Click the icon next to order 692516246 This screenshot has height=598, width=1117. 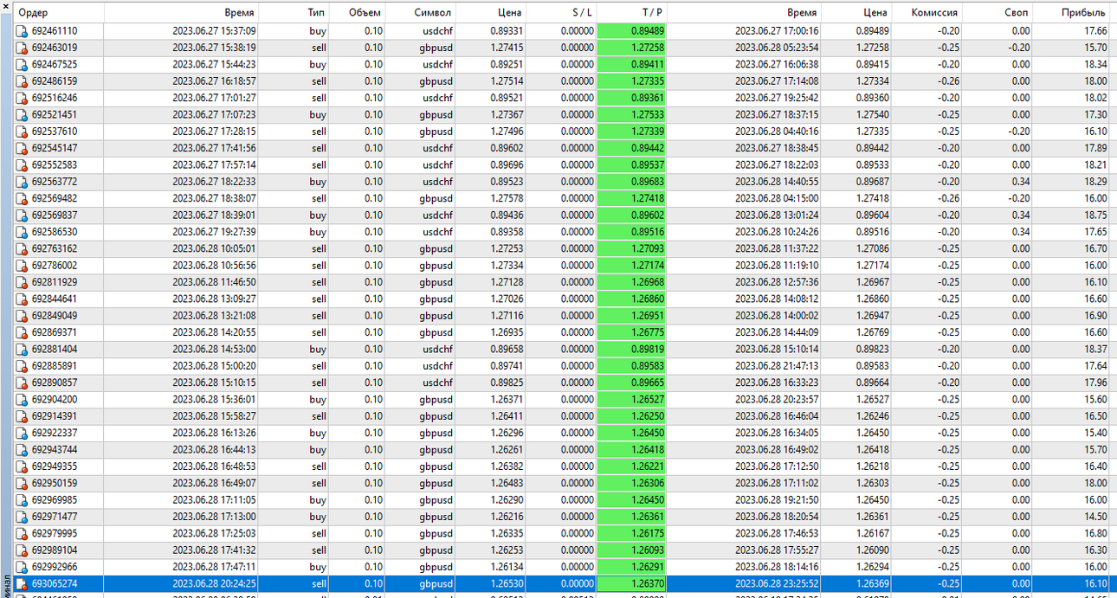tap(22, 98)
